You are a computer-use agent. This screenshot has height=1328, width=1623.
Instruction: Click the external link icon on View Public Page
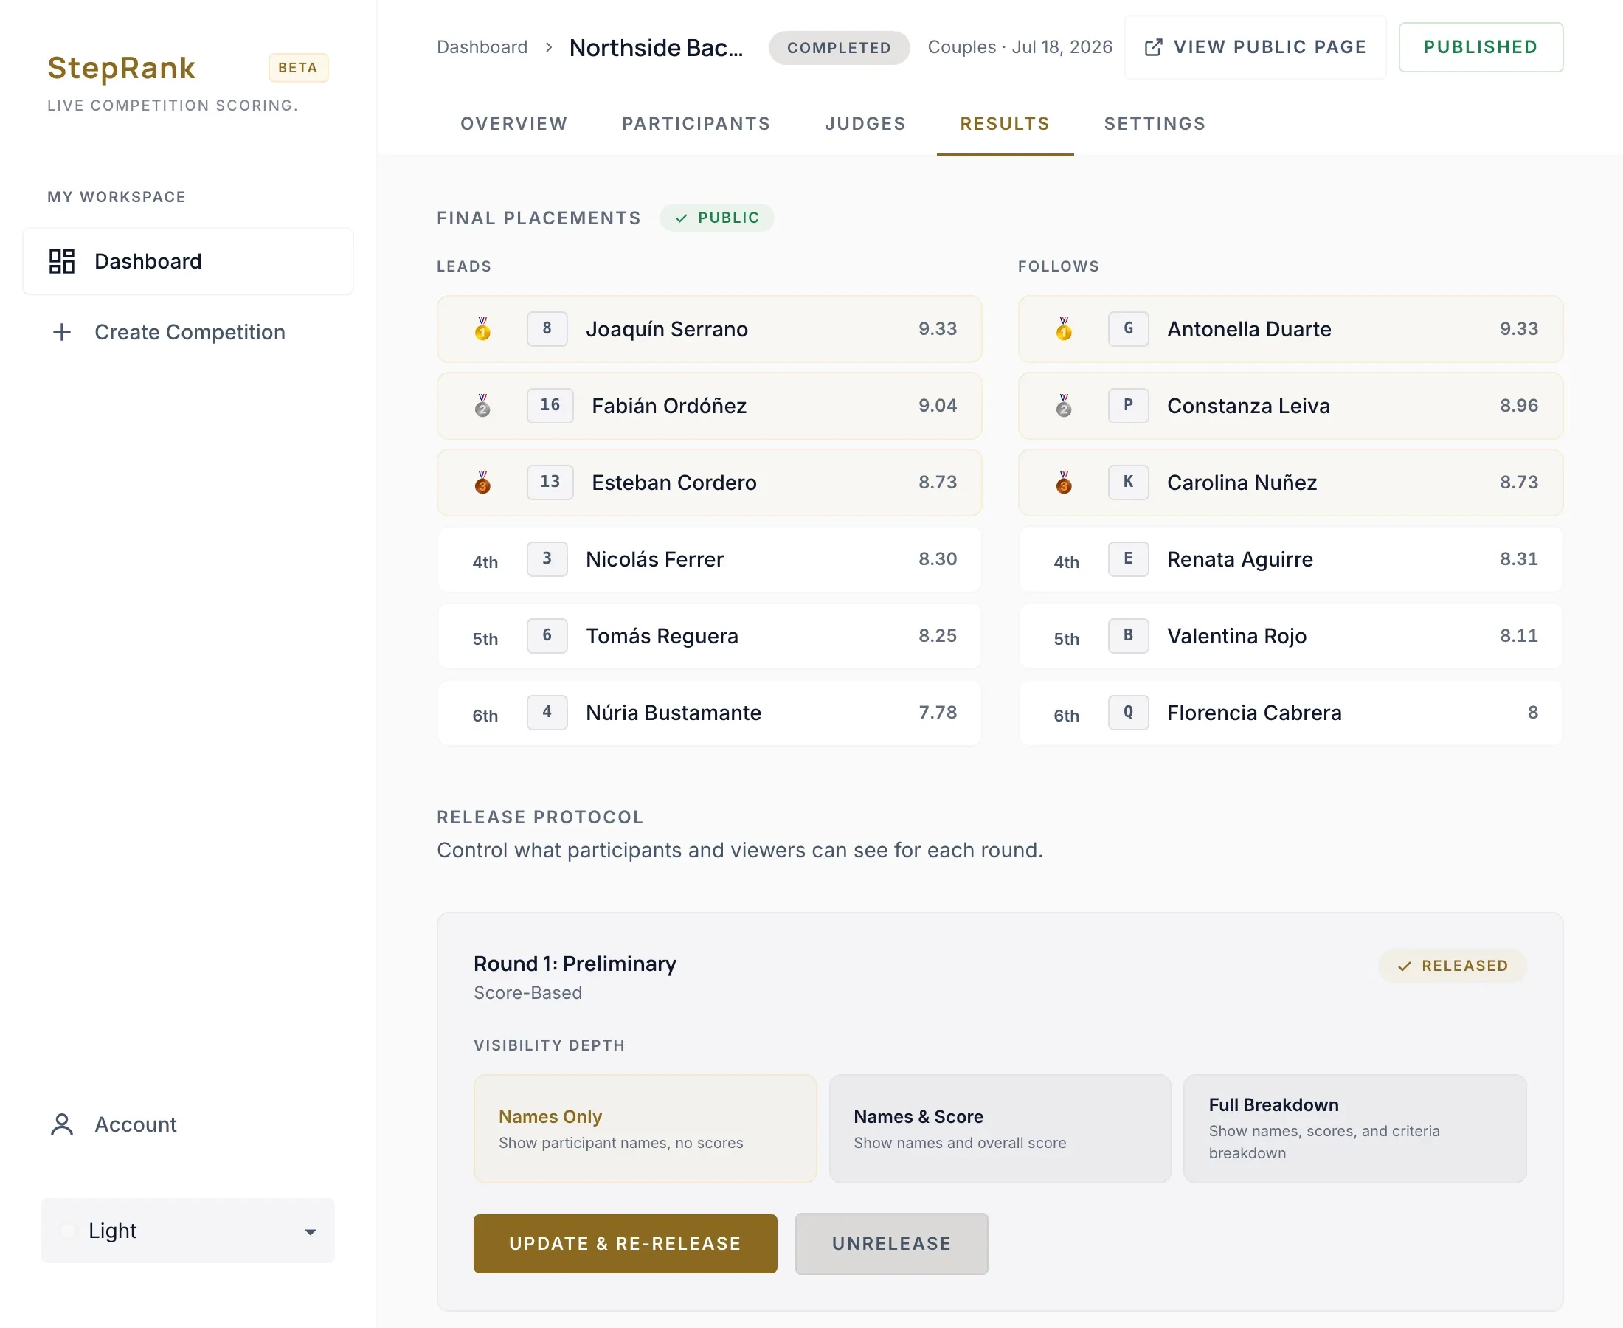pyautogui.click(x=1153, y=47)
